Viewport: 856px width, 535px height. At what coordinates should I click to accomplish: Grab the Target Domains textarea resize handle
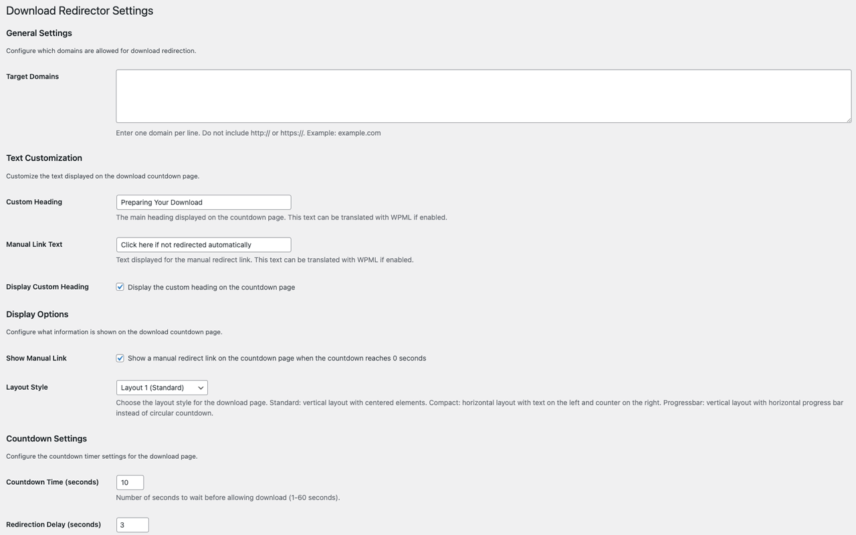point(848,120)
